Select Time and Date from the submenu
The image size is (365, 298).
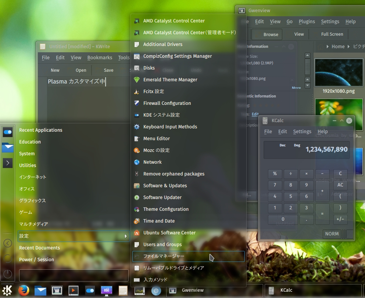click(159, 221)
